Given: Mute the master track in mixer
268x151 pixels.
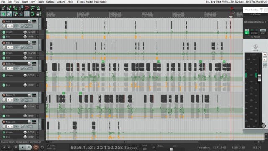Looking at the screenshot, I should pyautogui.click(x=265, y=55).
